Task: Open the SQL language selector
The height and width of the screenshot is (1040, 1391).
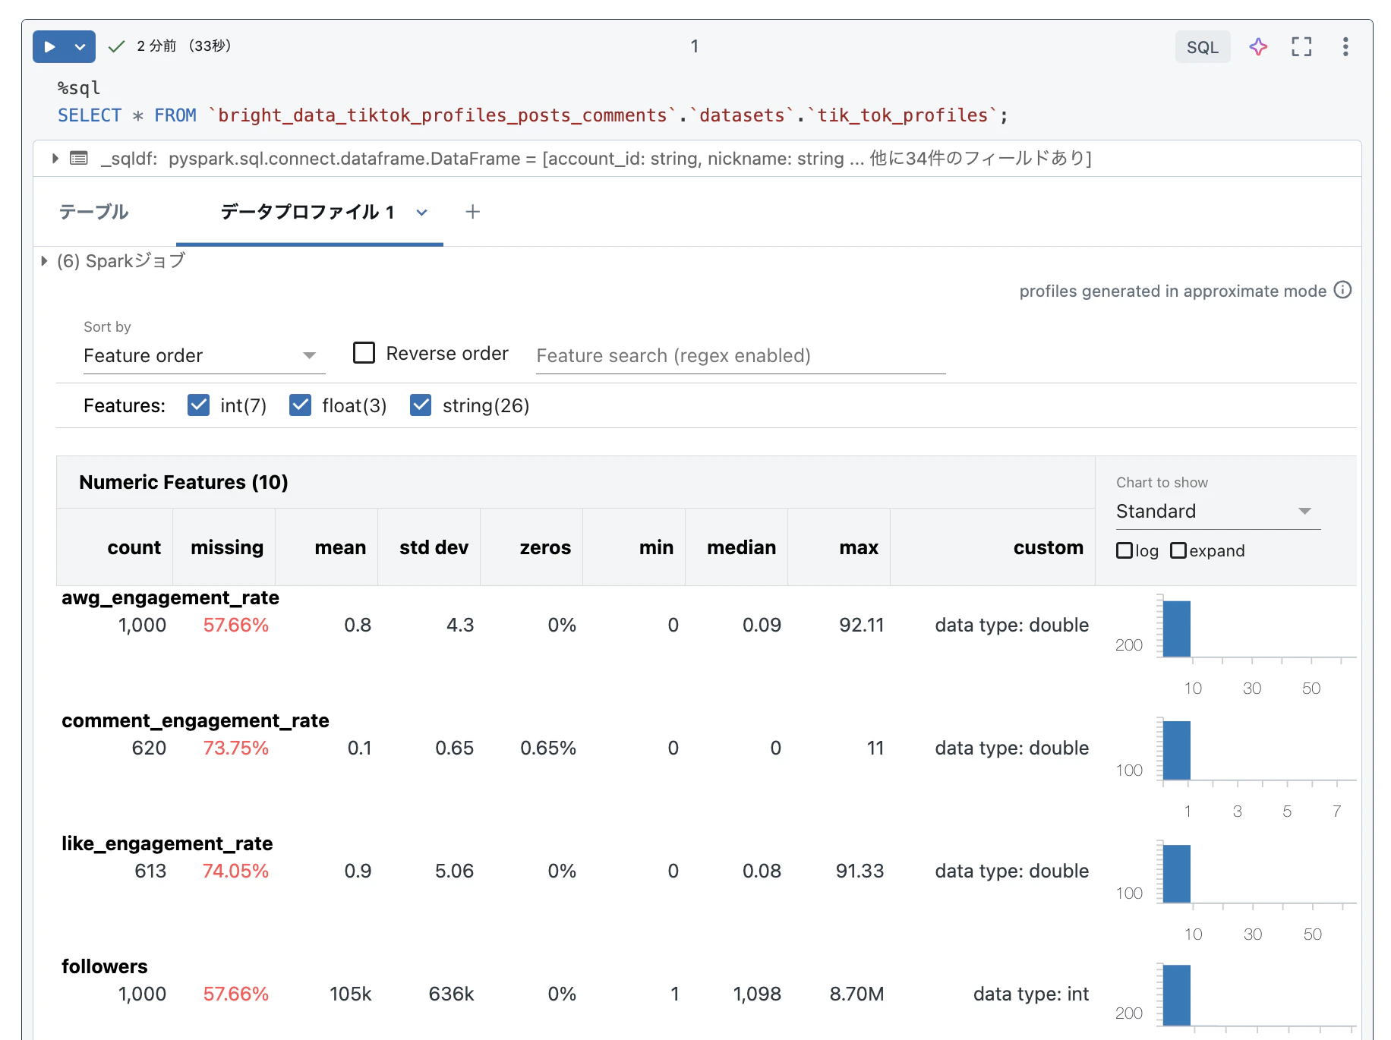Action: click(1203, 47)
